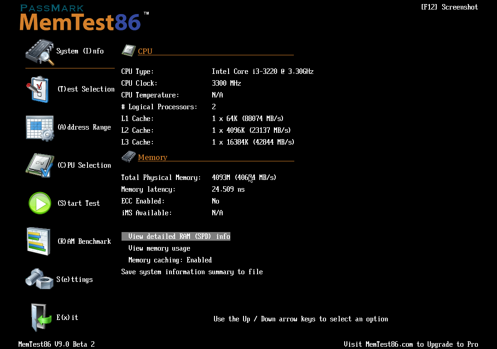Click Logical Processors value 2

tap(214, 107)
